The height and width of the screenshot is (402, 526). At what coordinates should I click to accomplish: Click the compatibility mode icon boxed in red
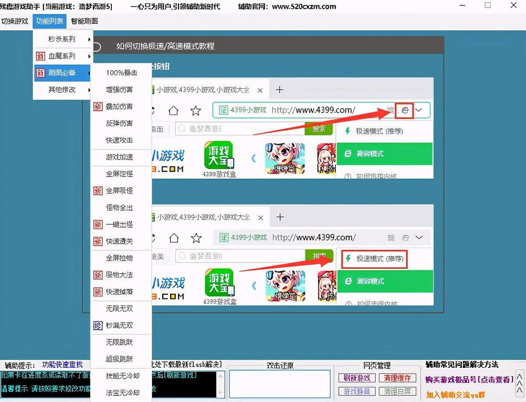(x=405, y=110)
